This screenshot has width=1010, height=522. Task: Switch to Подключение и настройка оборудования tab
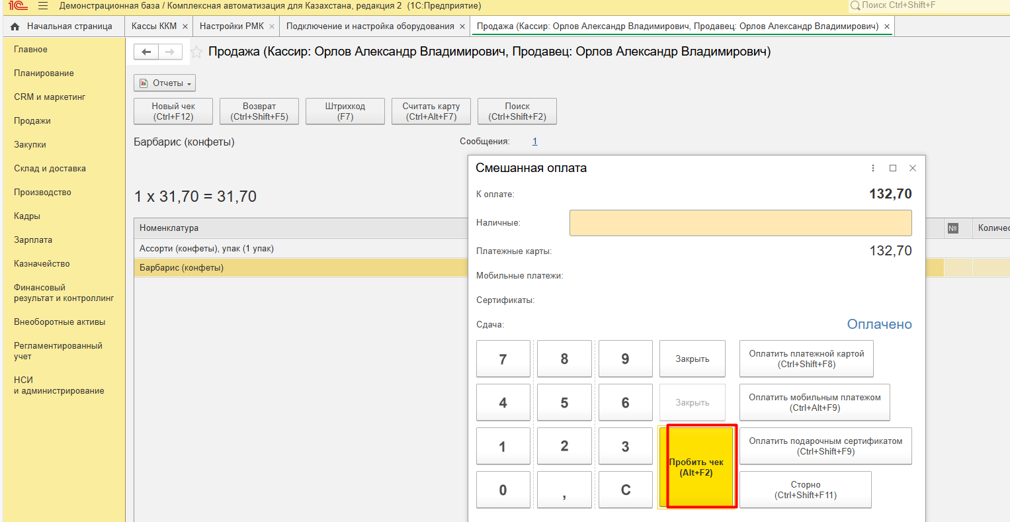370,26
